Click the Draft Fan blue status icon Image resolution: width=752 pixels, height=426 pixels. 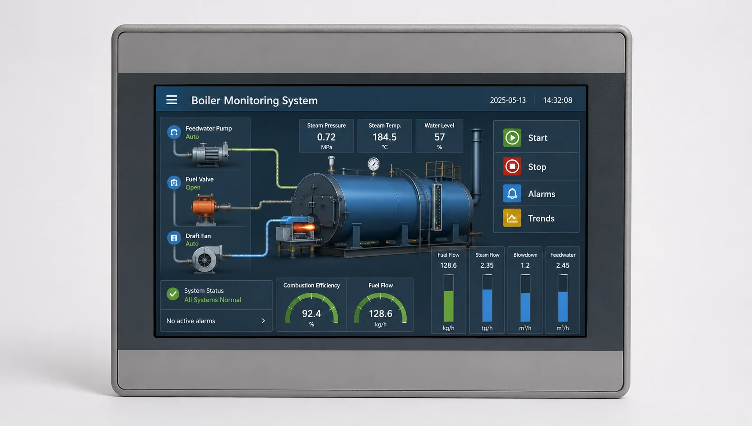[174, 237]
